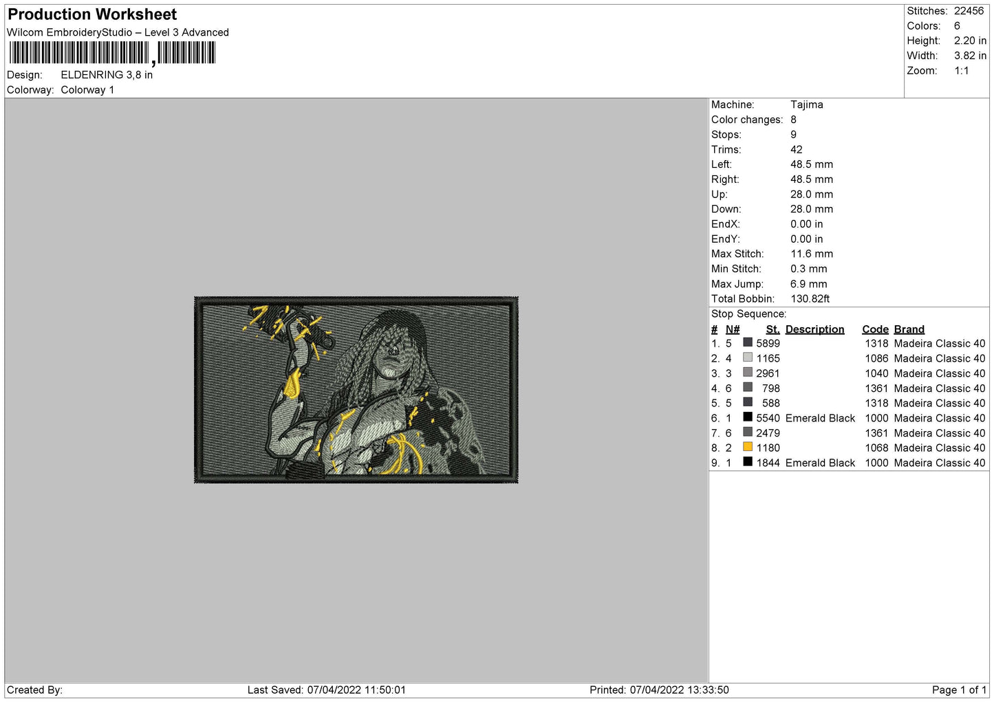Screen dimensions: 994x702
Task: Click the Production Worksheet title
Action: [x=92, y=14]
